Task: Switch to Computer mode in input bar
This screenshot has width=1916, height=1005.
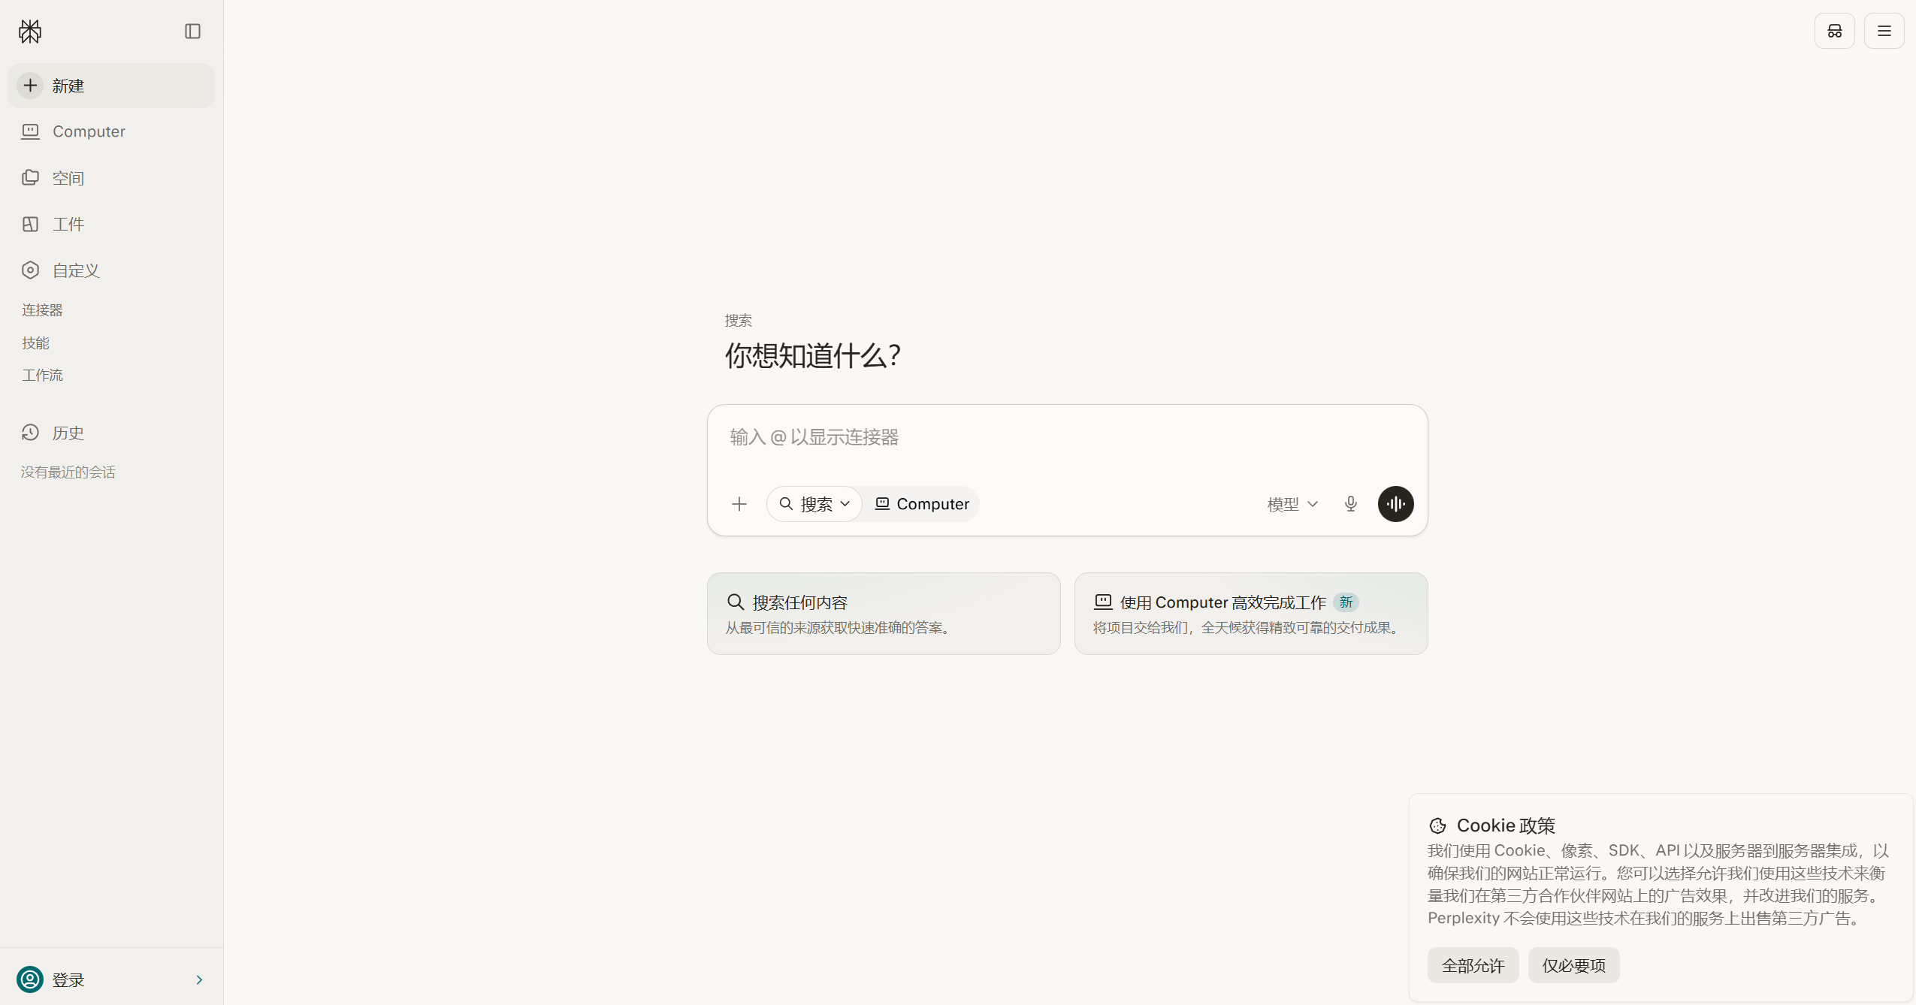Action: tap(921, 504)
